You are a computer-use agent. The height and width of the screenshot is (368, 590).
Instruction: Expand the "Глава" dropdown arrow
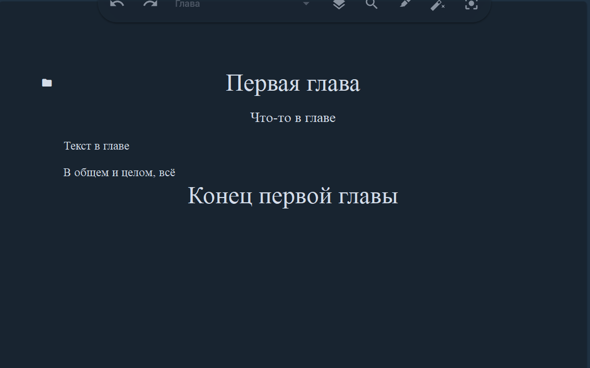(x=305, y=4)
